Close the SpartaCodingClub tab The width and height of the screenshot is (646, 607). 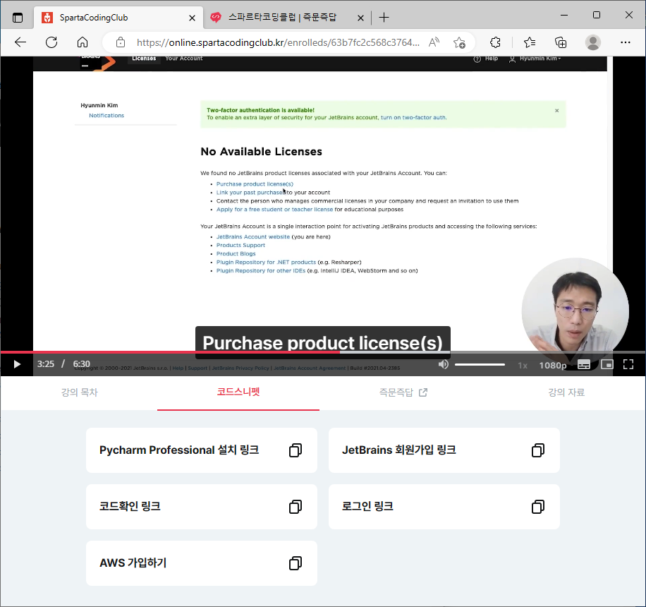pyautogui.click(x=192, y=18)
